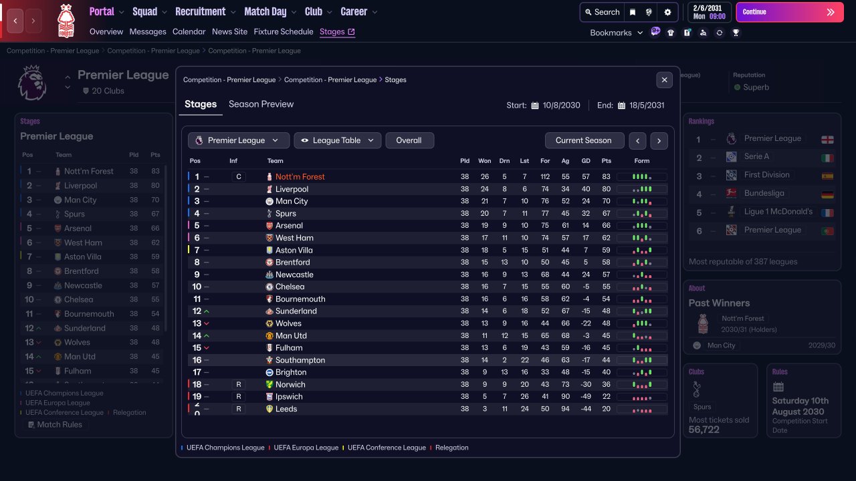Click the Overall filter button
Image resolution: width=856 pixels, height=481 pixels.
point(409,140)
